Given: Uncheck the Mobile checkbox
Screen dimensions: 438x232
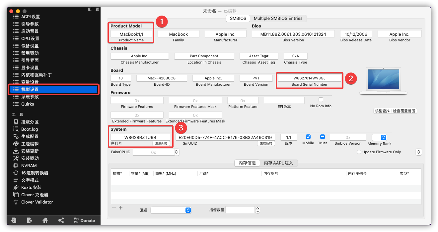Looking at the screenshot, I should point(308,137).
